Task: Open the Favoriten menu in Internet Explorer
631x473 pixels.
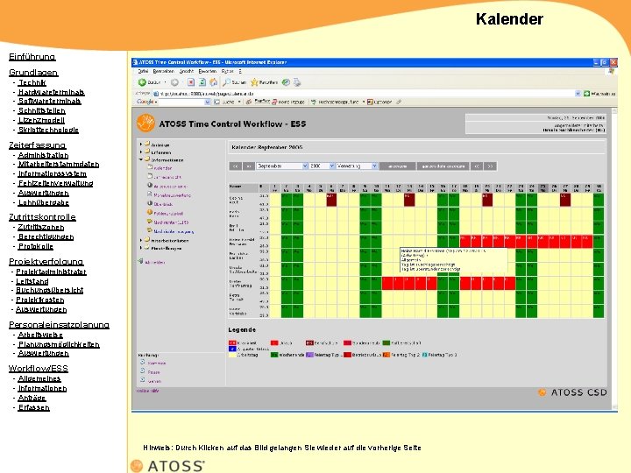Action: point(208,71)
